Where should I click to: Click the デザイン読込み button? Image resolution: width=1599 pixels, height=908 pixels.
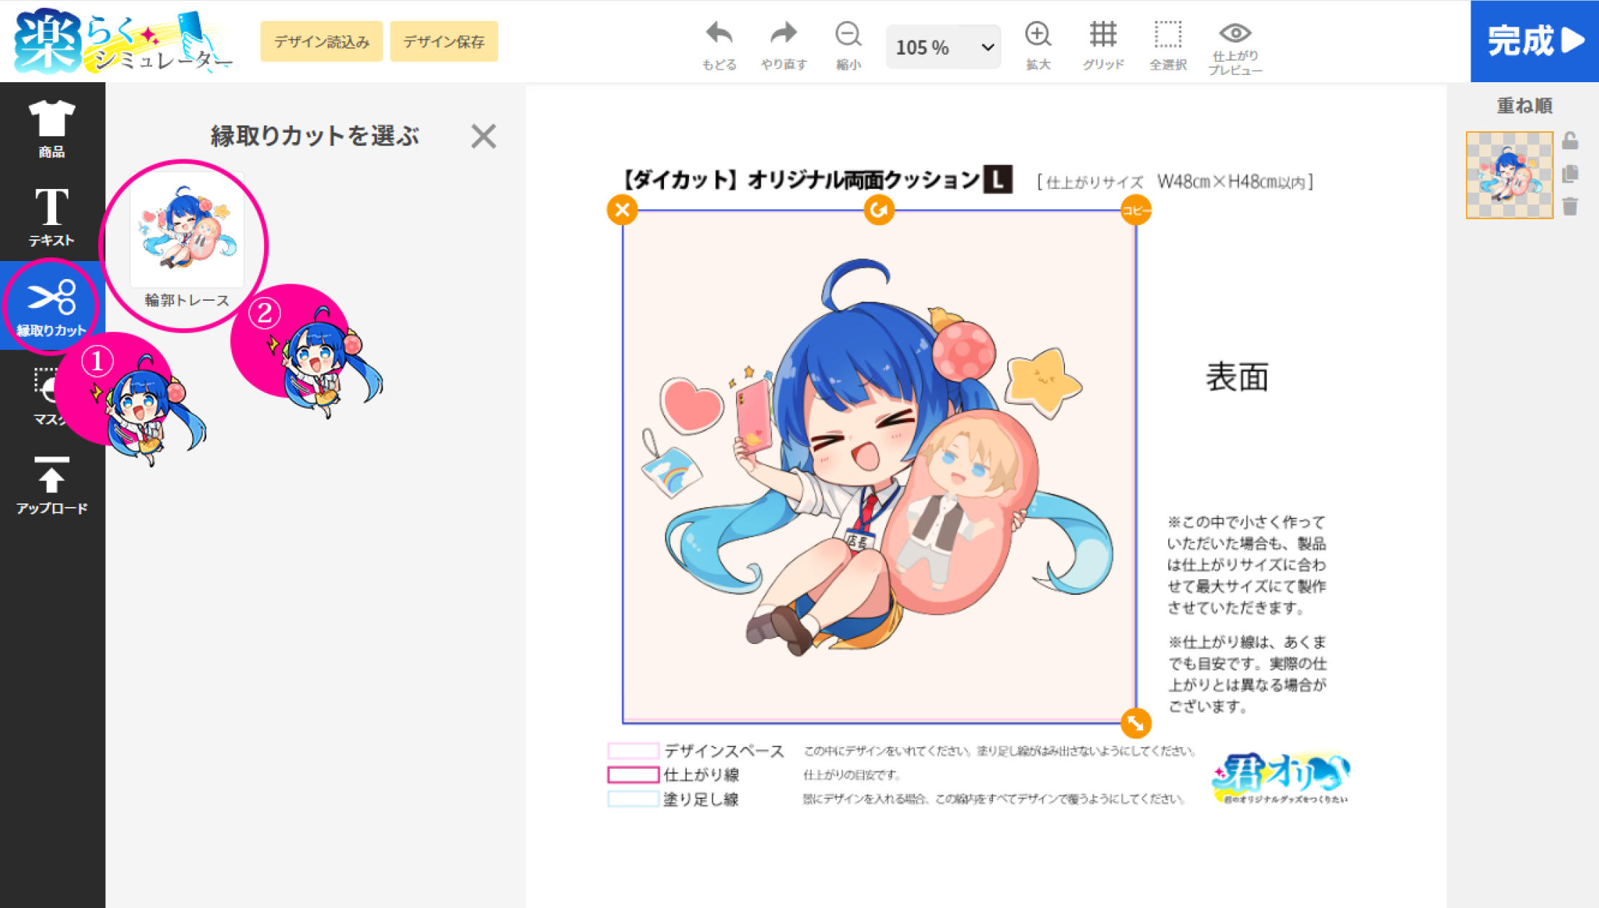[321, 42]
